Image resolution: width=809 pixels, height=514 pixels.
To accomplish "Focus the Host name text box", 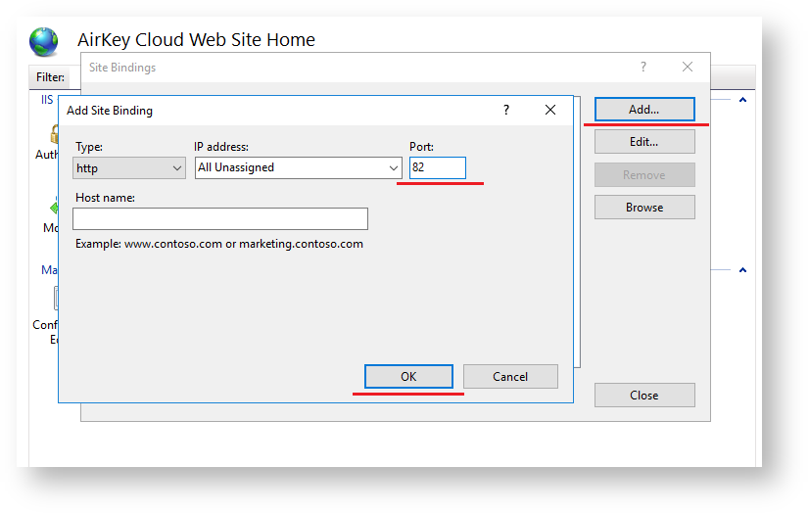I will (220, 218).
